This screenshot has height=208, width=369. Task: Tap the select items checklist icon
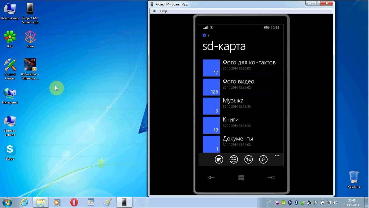point(234,159)
